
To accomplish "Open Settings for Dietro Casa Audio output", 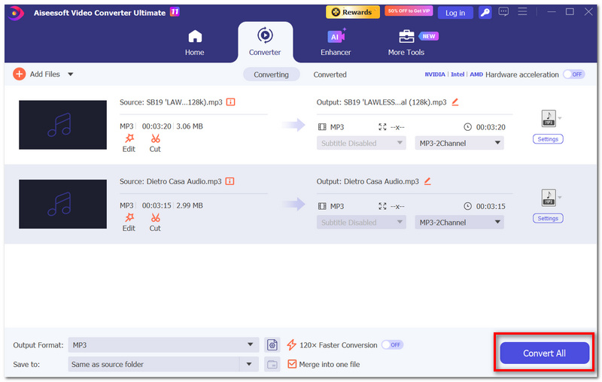I will click(548, 218).
